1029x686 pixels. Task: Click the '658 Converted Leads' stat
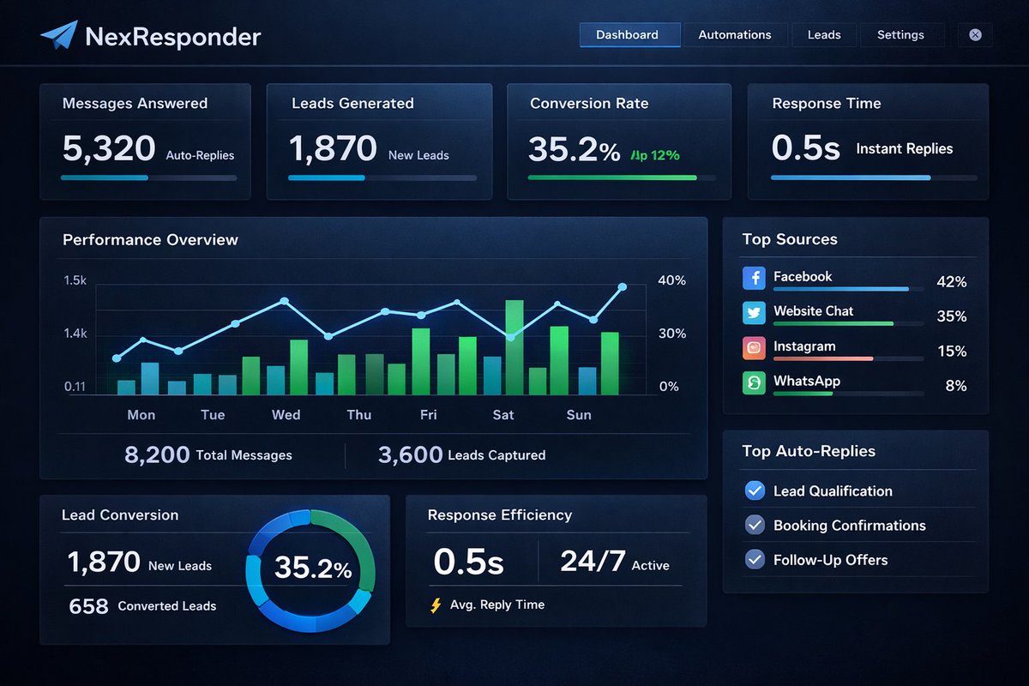tap(142, 606)
